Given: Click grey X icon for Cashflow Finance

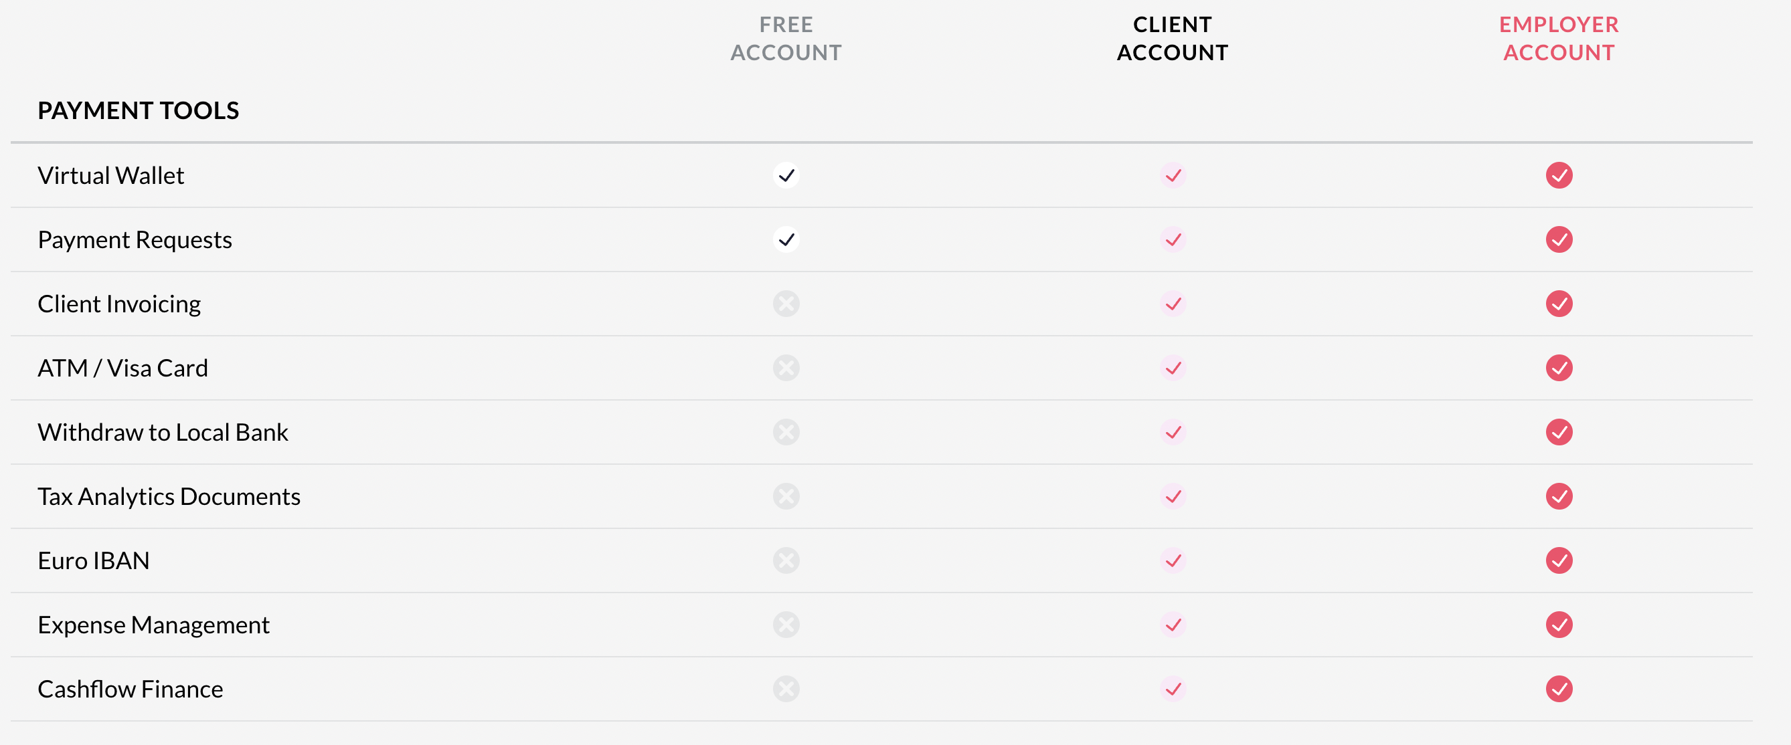Looking at the screenshot, I should tap(786, 689).
